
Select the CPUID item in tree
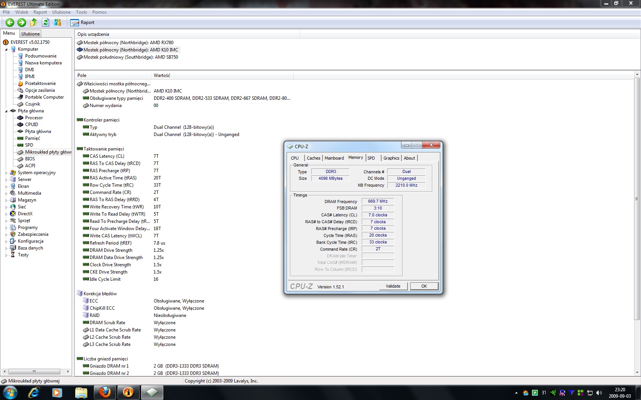[x=31, y=125]
